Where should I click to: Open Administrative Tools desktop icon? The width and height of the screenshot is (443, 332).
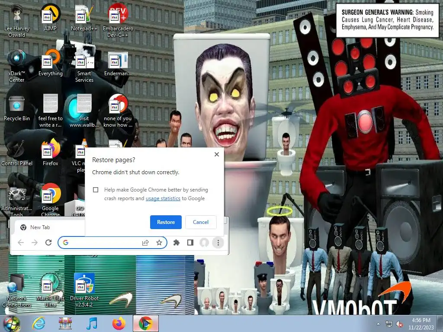17,201
